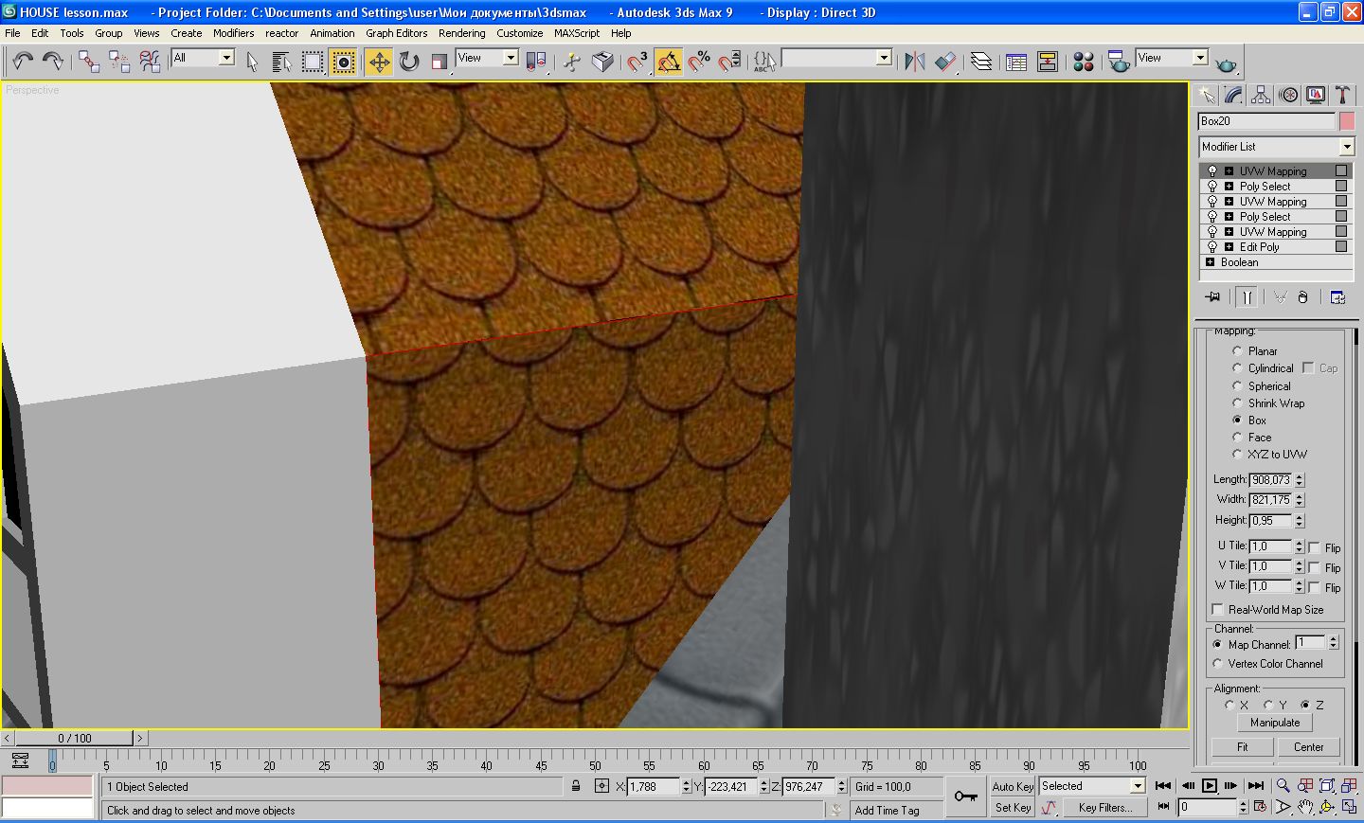Click the Redo arrow icon
This screenshot has height=823, width=1364.
click(x=53, y=62)
